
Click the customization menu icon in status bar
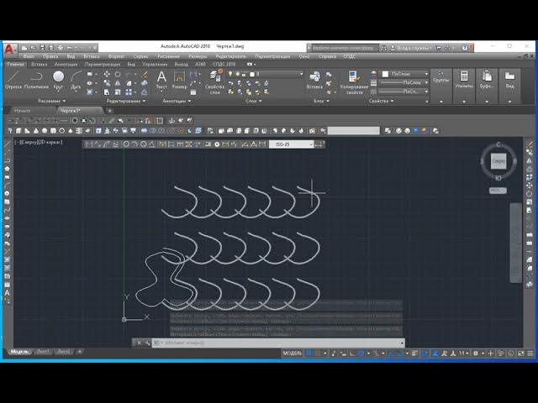pos(530,353)
